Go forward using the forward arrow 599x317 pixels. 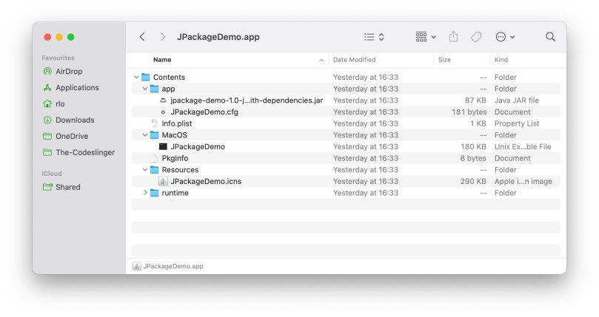coord(162,37)
